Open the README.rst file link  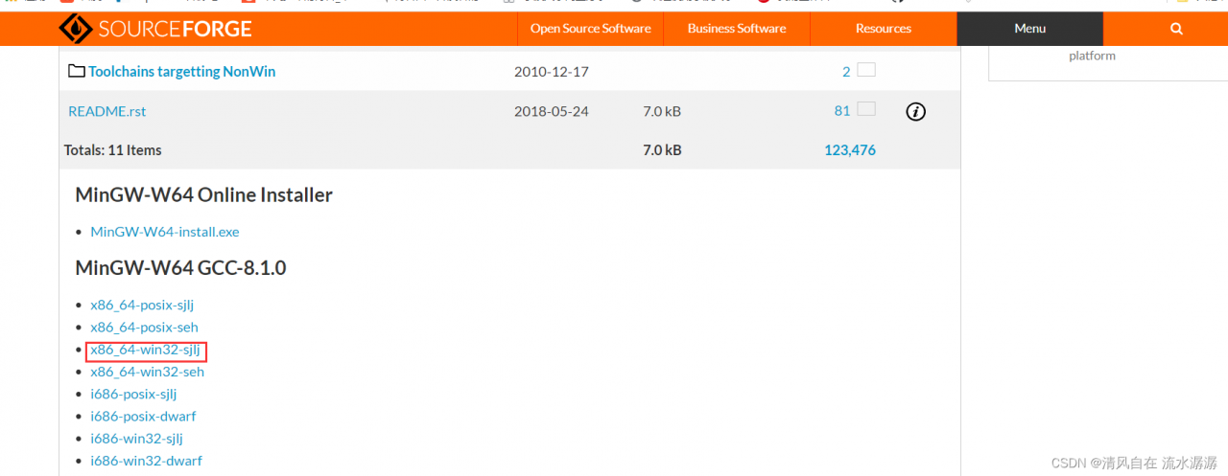point(107,111)
